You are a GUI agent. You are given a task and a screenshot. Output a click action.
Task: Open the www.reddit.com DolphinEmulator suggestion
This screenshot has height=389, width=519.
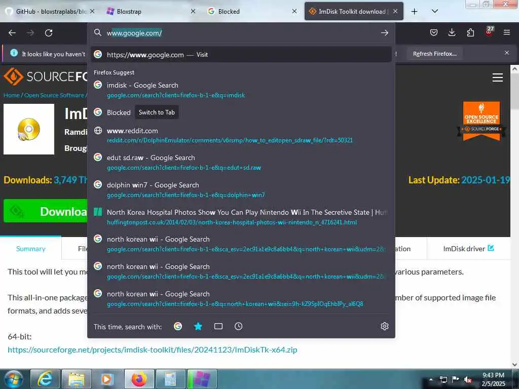(x=241, y=135)
